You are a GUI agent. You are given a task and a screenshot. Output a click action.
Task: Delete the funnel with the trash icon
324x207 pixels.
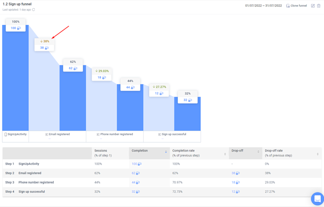[318, 6]
